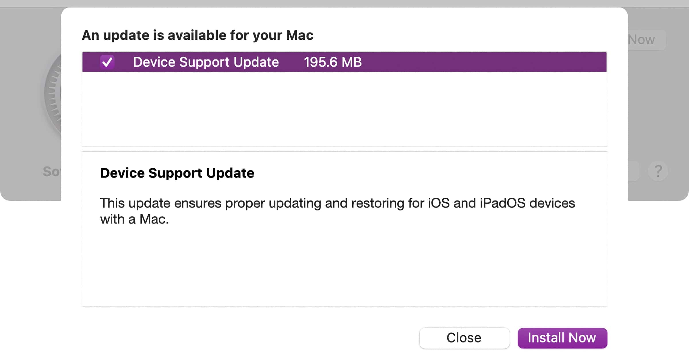Open help via the question mark button
The width and height of the screenshot is (689, 362).
[658, 171]
